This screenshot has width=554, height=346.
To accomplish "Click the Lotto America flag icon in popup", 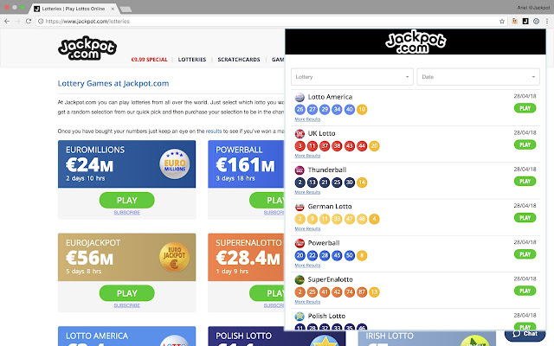I will (300, 97).
